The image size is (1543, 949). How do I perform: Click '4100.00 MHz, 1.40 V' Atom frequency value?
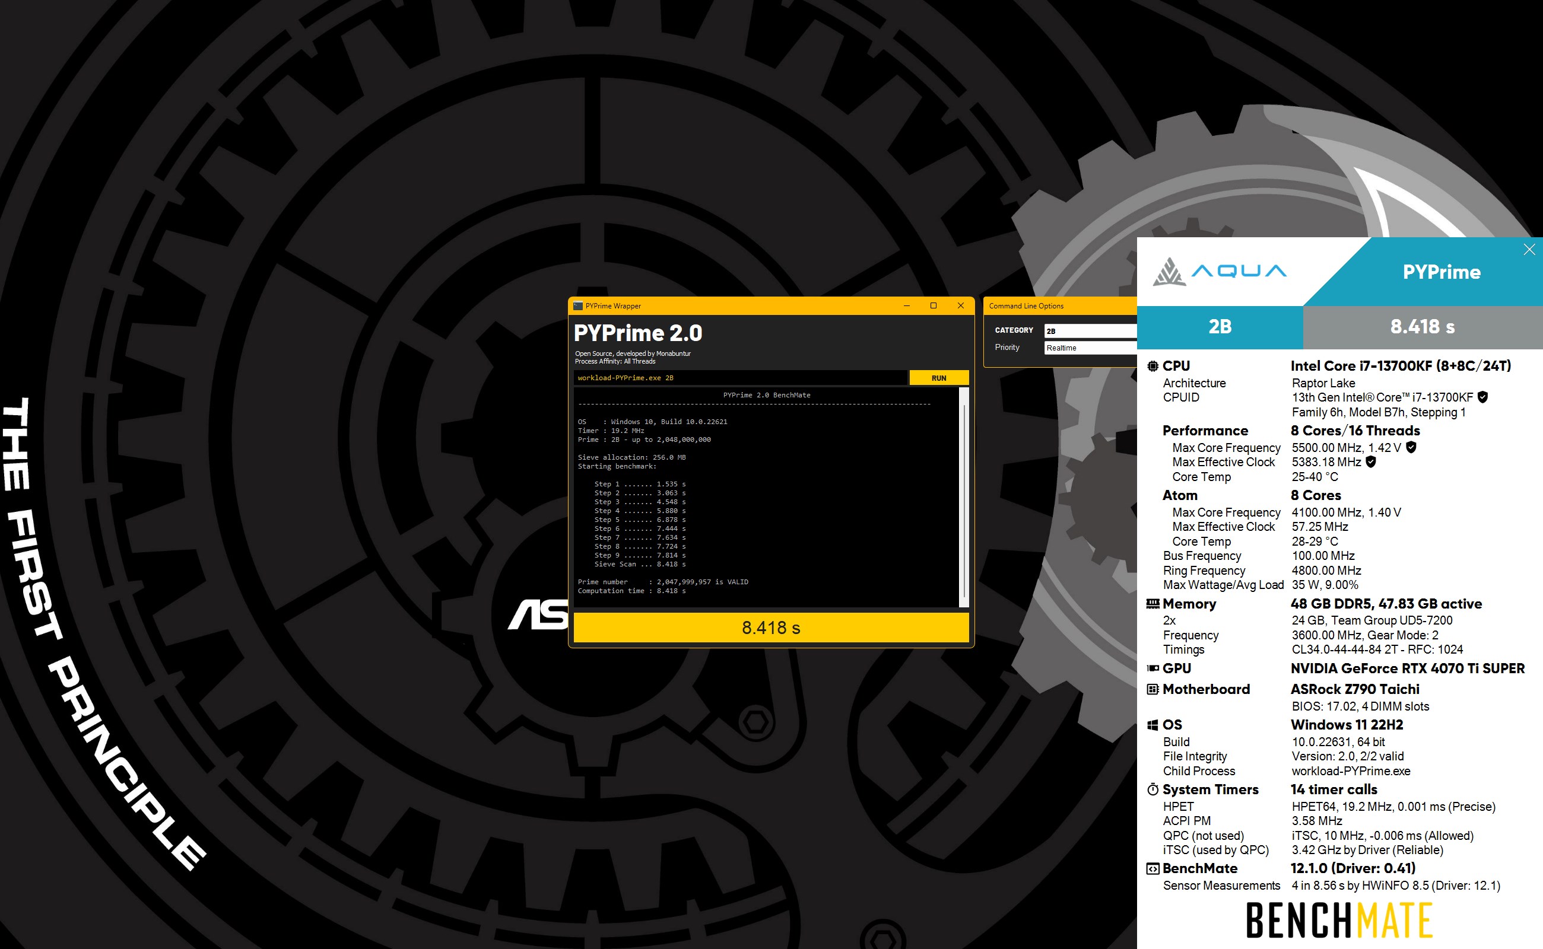click(x=1347, y=513)
